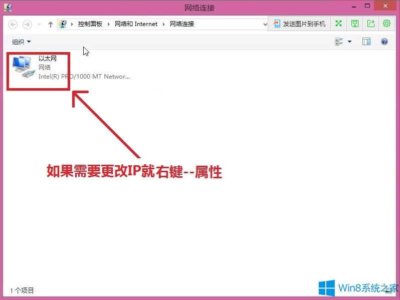Screen dimensions: 400x300
Task: Go up one level with Up arrow
Action: (x=51, y=25)
